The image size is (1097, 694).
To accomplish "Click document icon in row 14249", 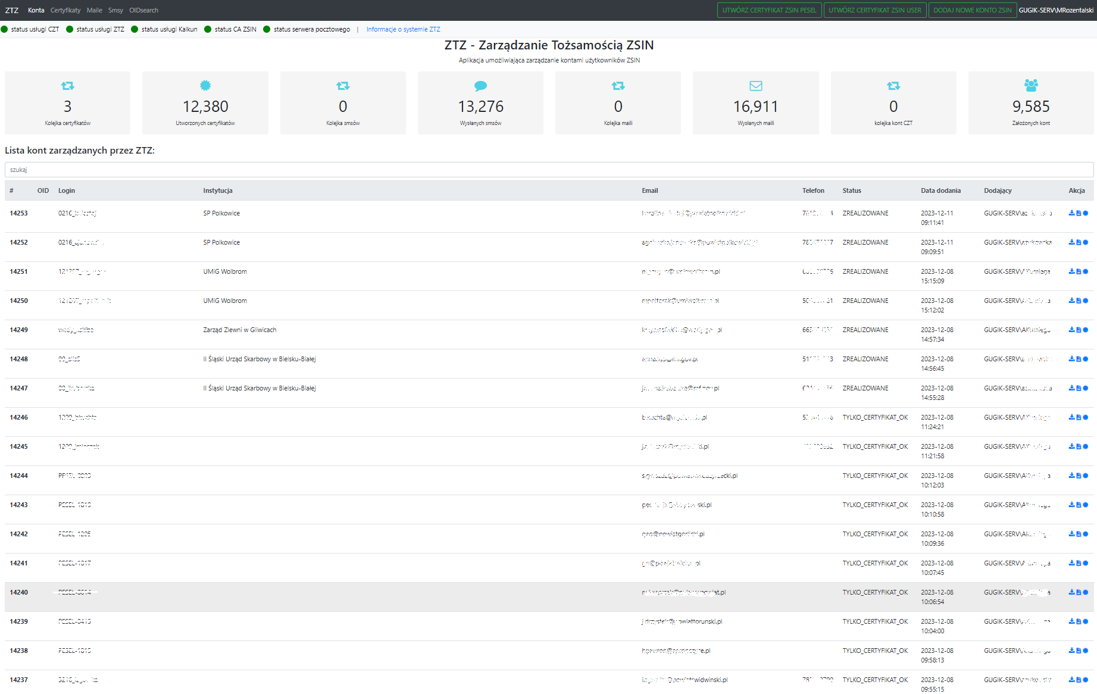I will [x=1079, y=330].
